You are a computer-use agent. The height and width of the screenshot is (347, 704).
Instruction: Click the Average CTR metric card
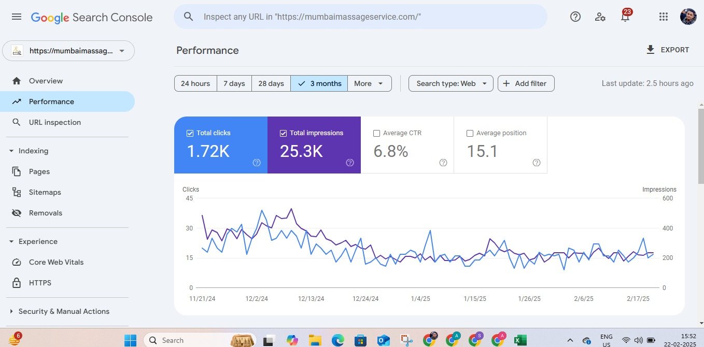click(x=407, y=145)
